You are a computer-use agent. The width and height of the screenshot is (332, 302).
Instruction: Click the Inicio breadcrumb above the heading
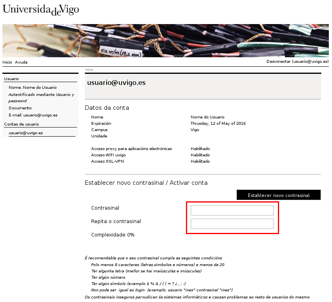[89, 69]
